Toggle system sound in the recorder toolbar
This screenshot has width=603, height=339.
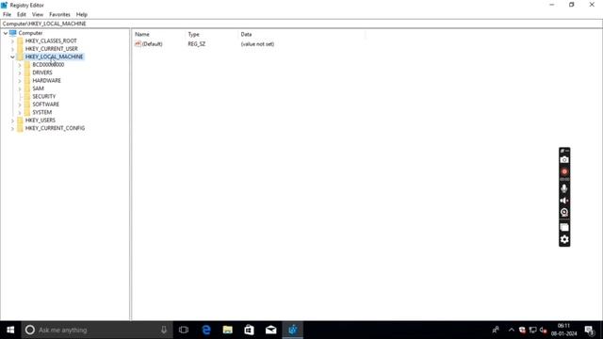click(564, 201)
